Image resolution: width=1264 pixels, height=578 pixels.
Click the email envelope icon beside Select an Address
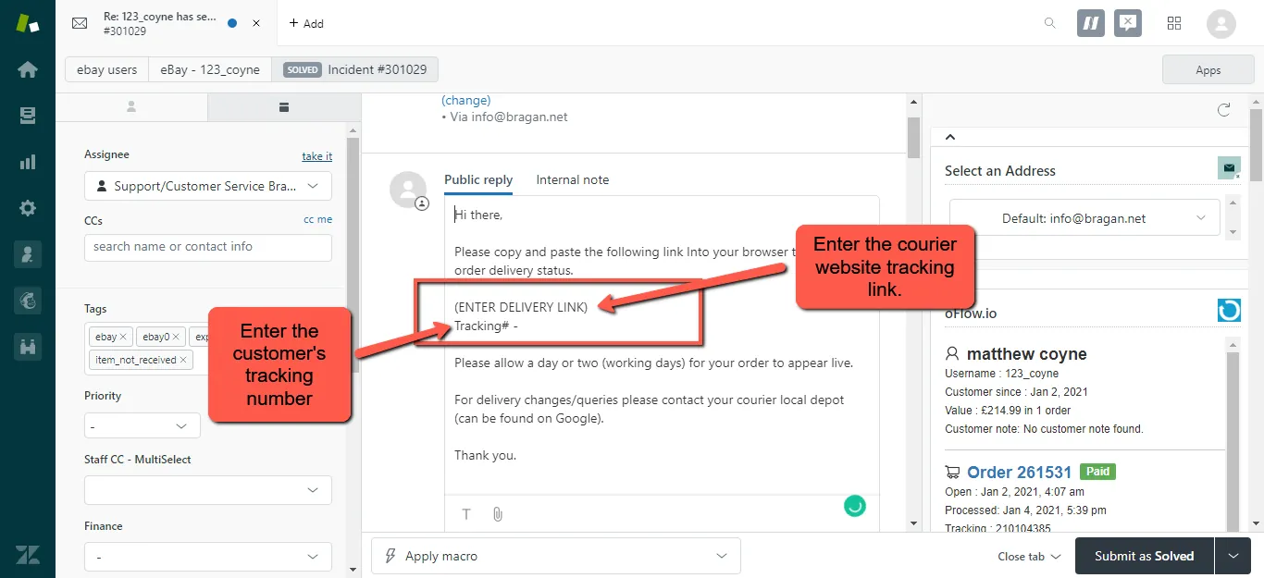pyautogui.click(x=1229, y=168)
